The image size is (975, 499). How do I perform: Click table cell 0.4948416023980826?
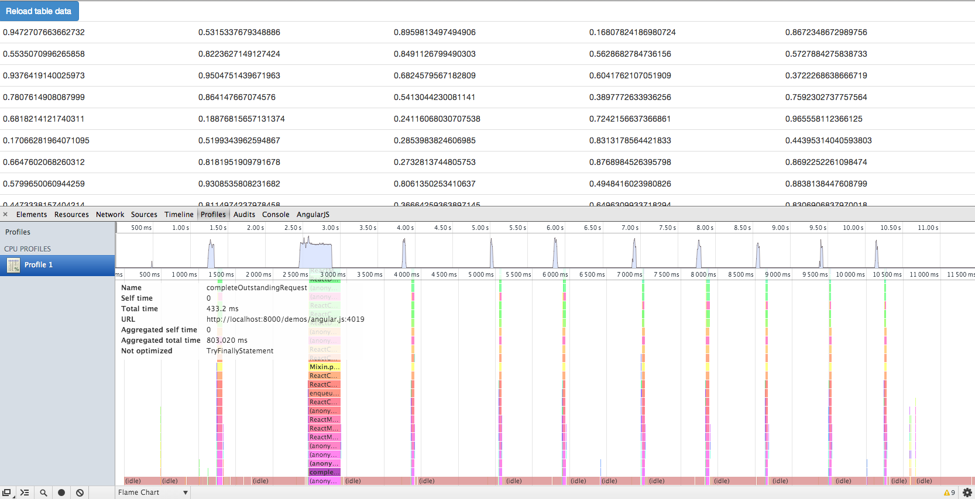630,184
